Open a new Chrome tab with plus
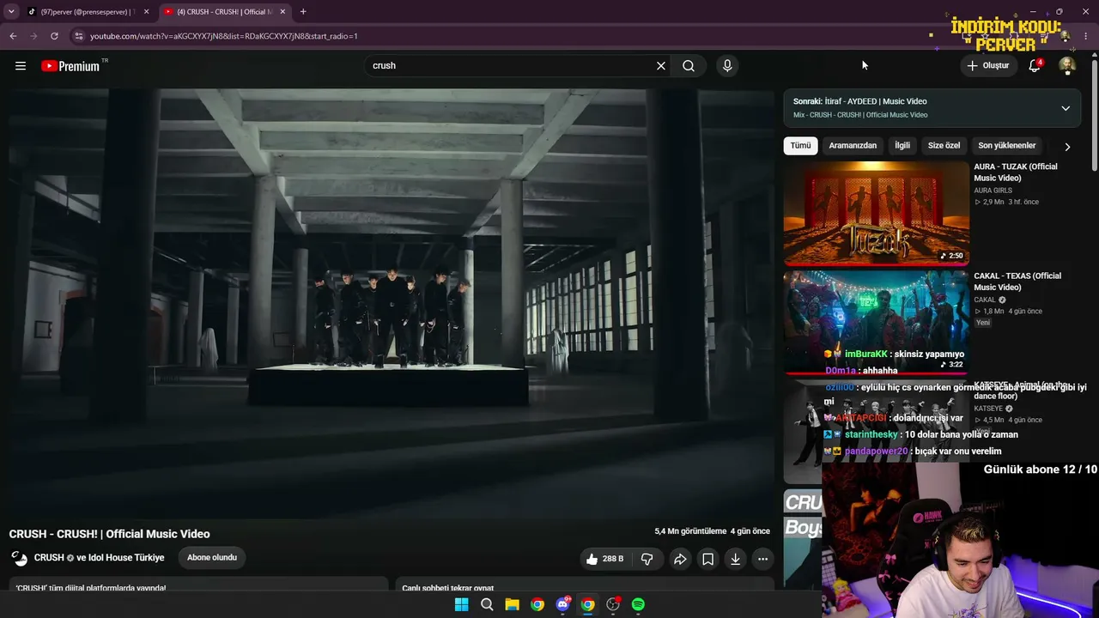 pyautogui.click(x=303, y=12)
